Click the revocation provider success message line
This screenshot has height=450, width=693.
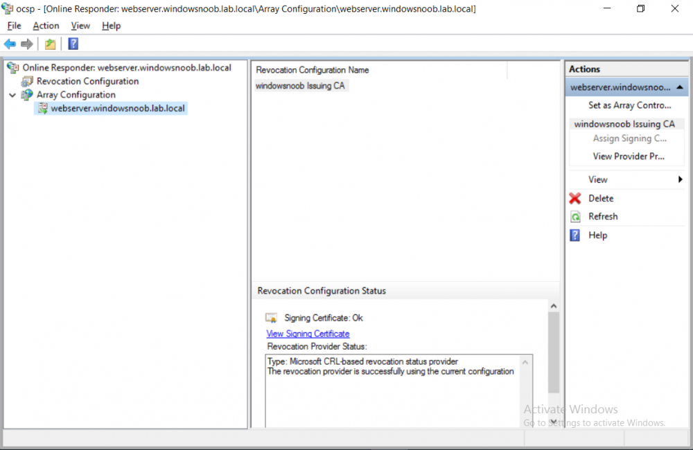coord(390,371)
